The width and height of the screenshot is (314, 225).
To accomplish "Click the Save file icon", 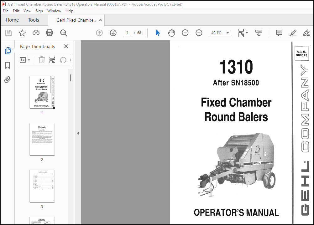I will click(8, 33).
